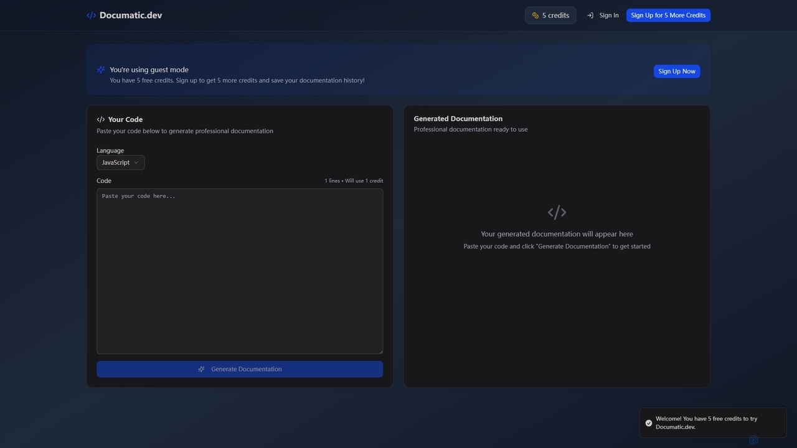The width and height of the screenshot is (797, 448).
Task: Click the textarea resize handle corner
Action: (380, 351)
